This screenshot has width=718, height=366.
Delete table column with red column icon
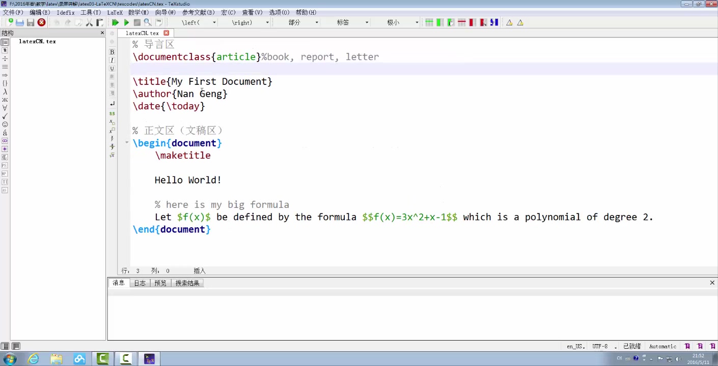pos(473,22)
